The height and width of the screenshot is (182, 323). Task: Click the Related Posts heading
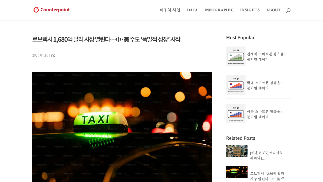click(x=240, y=138)
